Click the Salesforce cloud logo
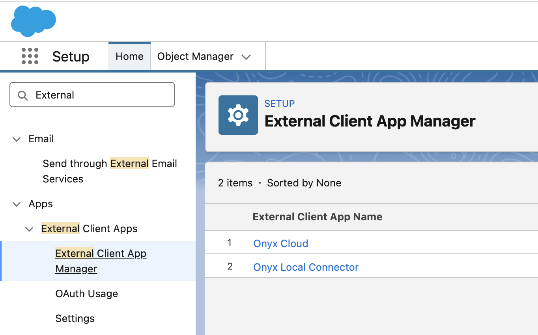 34,21
